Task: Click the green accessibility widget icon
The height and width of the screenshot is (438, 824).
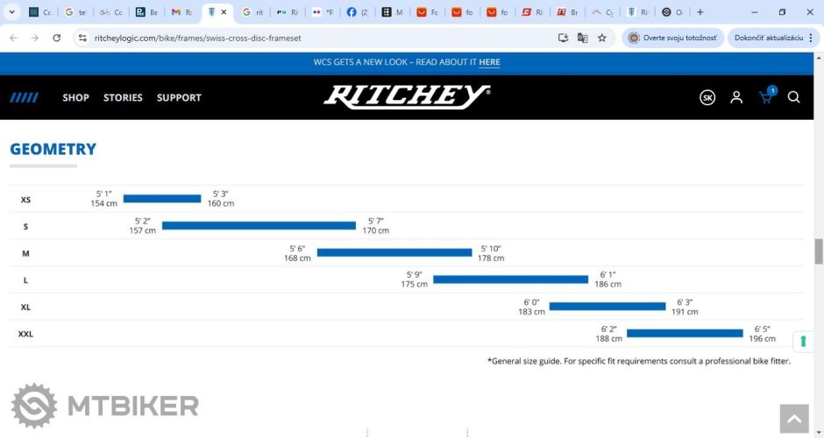Action: click(803, 341)
